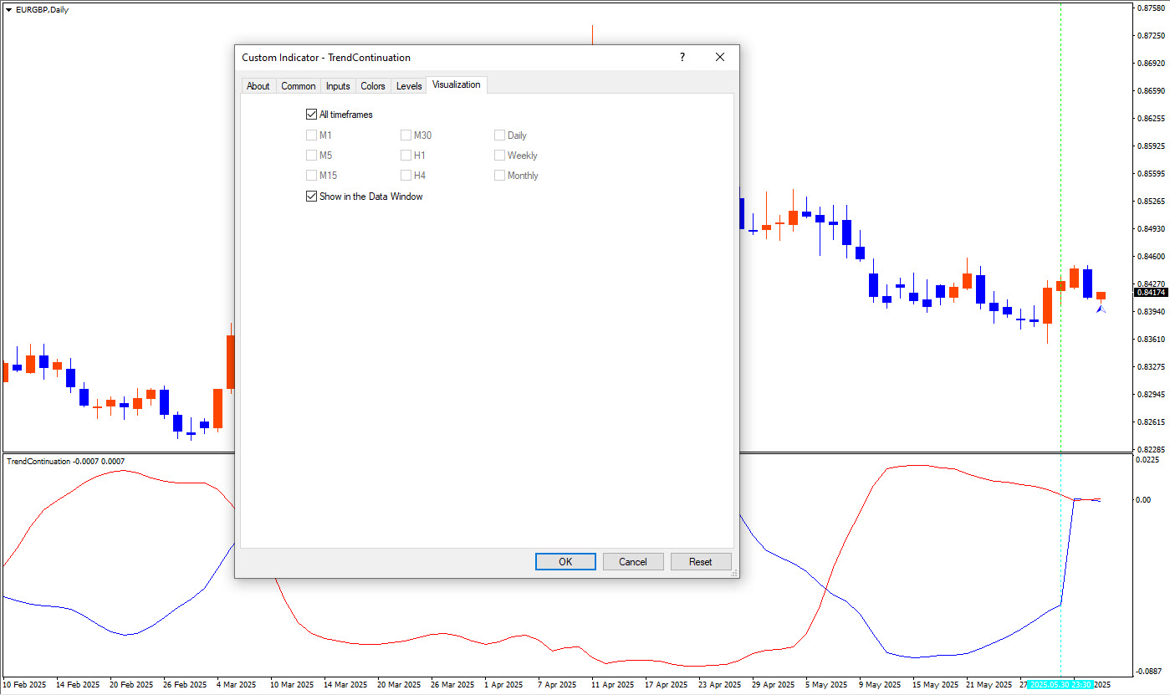Image resolution: width=1170 pixels, height=695 pixels.
Task: Switch to the Colors tab
Action: coord(373,86)
